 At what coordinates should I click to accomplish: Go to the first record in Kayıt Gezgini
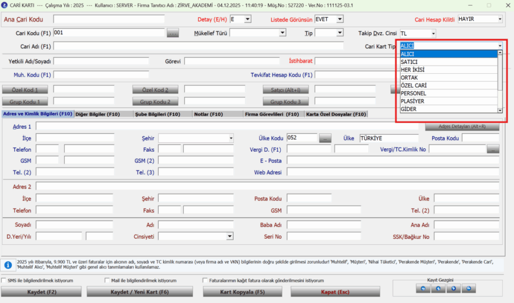[423, 288]
